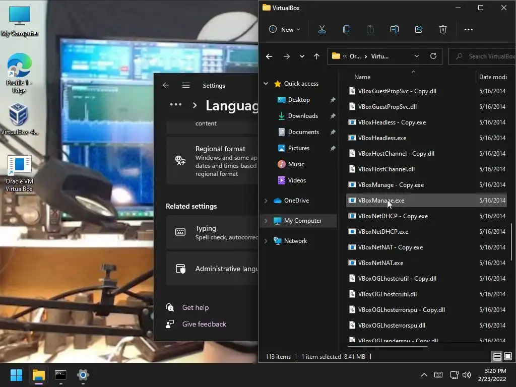Open Music in Quick access
Screen dimensions: 516x387
(296, 164)
